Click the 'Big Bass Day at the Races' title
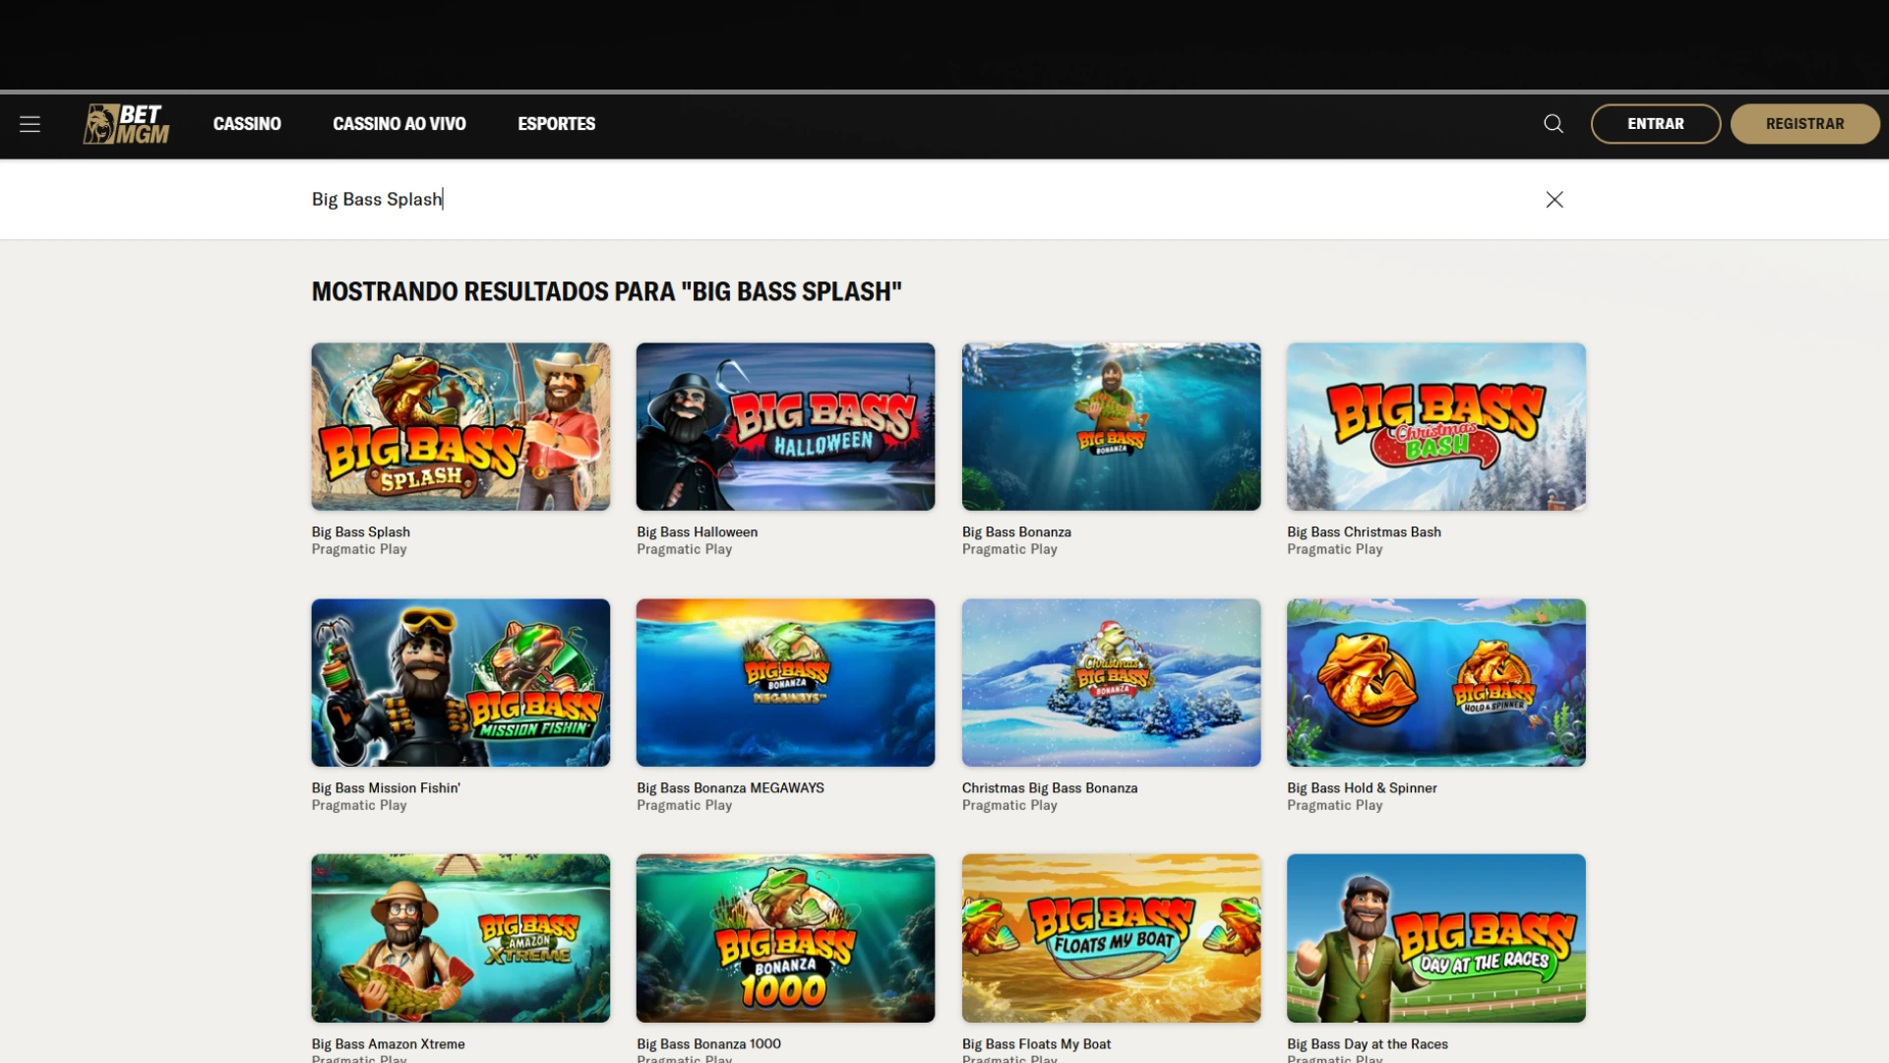Screen dimensions: 1889x1063 pos(1368,1043)
